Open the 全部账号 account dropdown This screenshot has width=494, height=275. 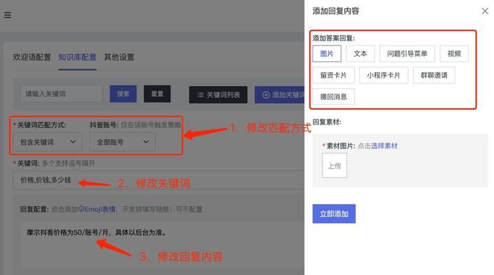coord(122,142)
